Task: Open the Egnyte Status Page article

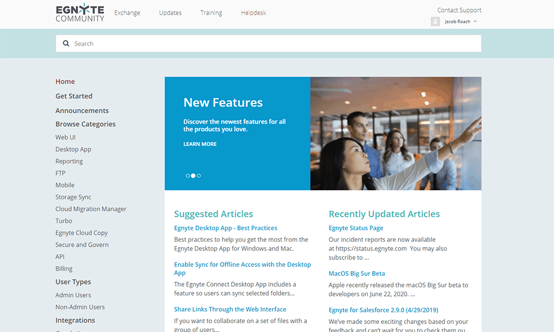Action: click(356, 228)
